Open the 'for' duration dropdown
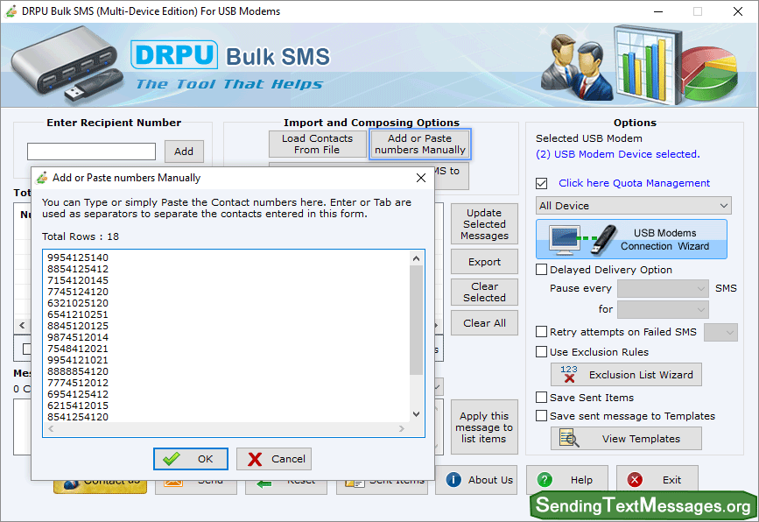Viewport: 759px width, 522px height. (x=664, y=309)
